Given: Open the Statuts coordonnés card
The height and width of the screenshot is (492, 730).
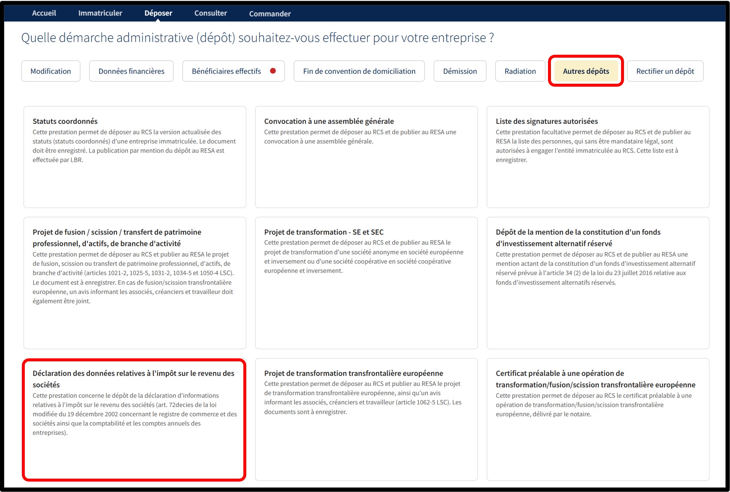Looking at the screenshot, I should coord(134,157).
